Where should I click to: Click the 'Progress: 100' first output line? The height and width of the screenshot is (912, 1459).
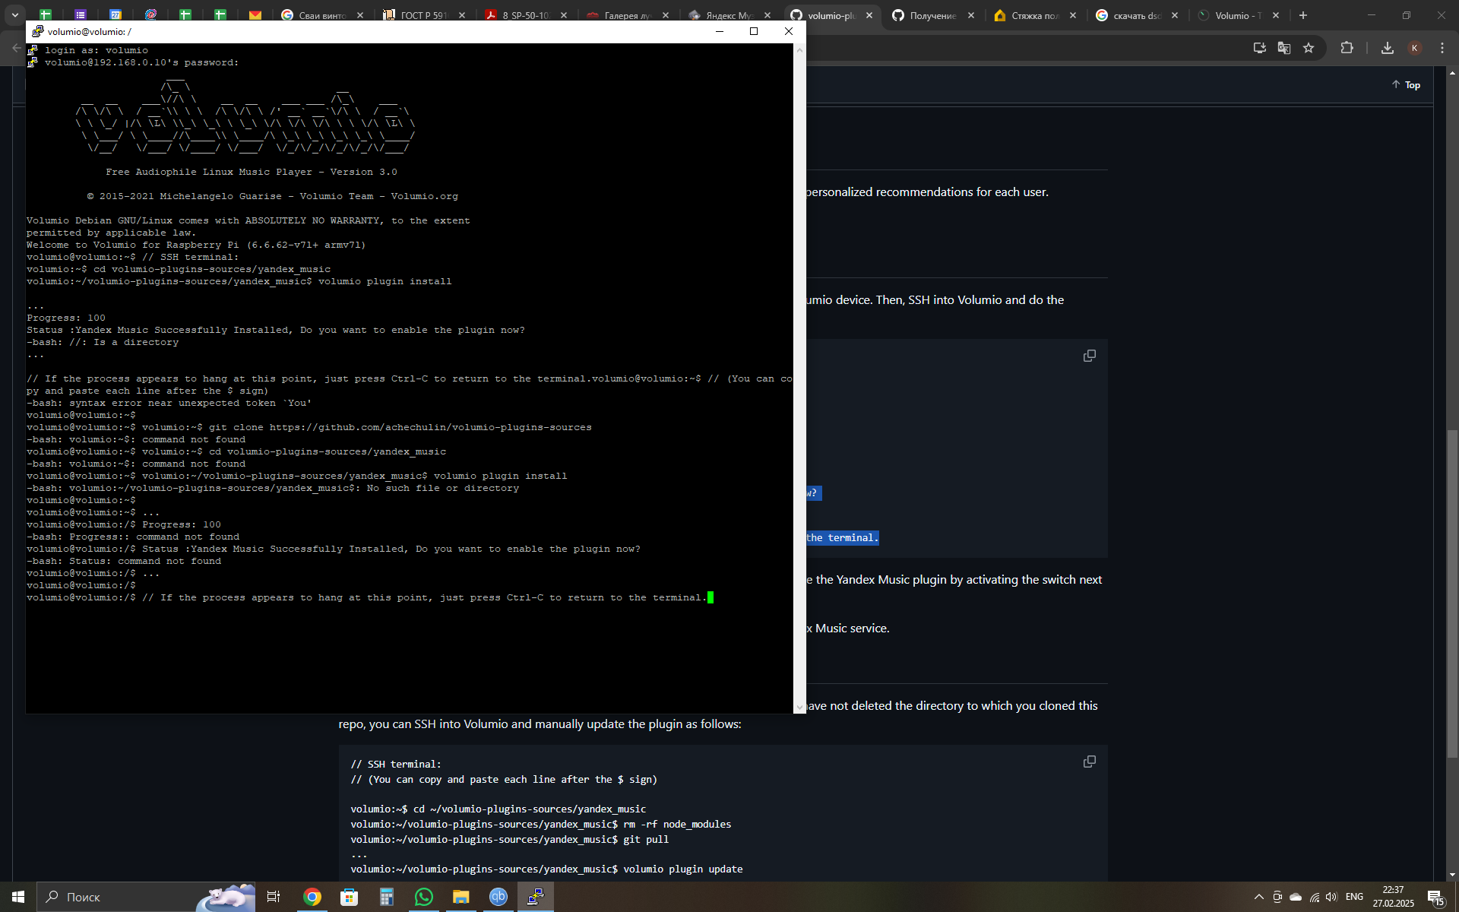click(x=66, y=318)
